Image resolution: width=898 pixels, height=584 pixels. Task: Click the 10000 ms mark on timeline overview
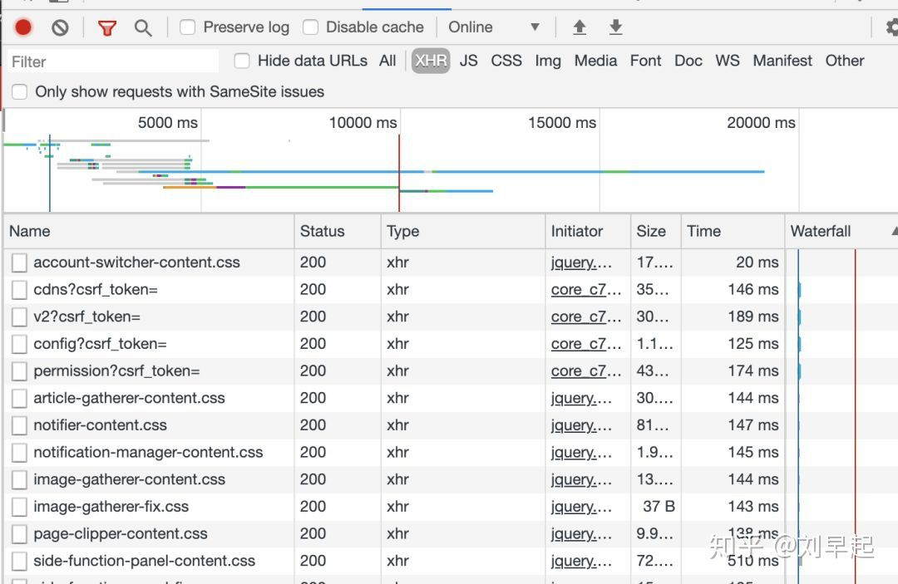click(x=363, y=123)
